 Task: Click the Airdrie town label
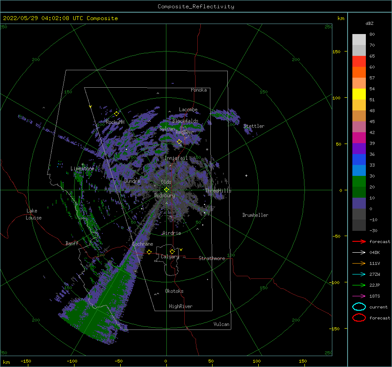(x=172, y=233)
